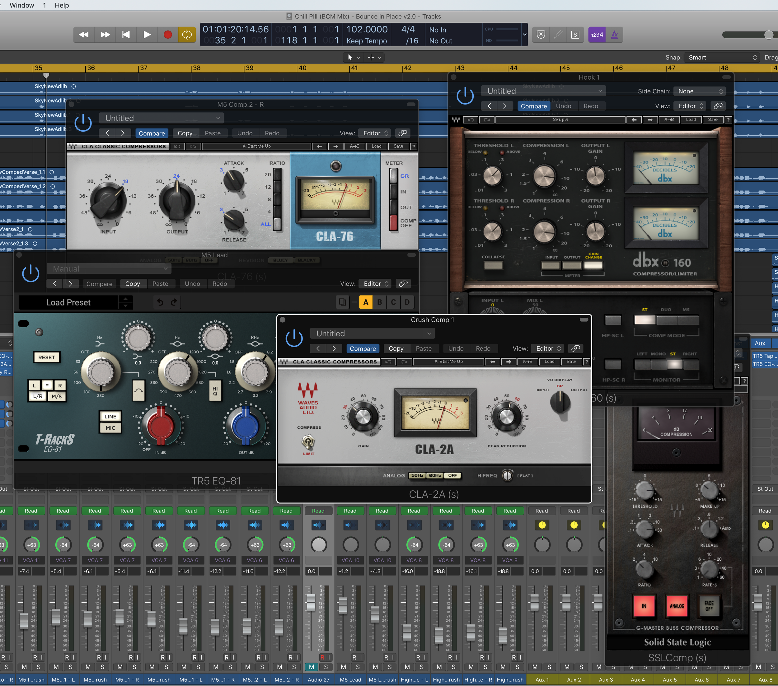Toggle the 1234 count-in button
The width and height of the screenshot is (778, 686).
[x=597, y=35]
